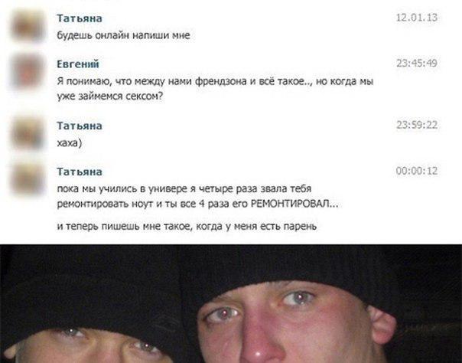Select the message starting 'пока мы учились в универе'
The width and height of the screenshot is (462, 363).
click(x=197, y=196)
